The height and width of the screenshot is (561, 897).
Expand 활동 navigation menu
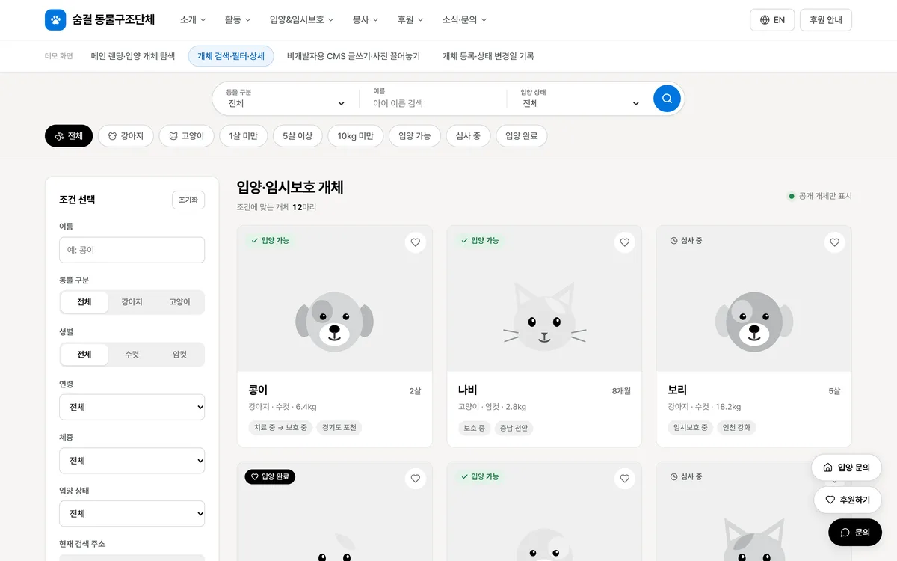(x=238, y=20)
